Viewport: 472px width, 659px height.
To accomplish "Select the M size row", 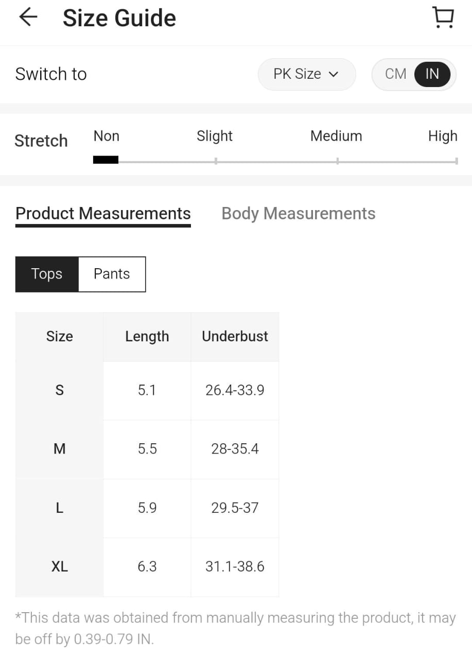I will tap(60, 449).
